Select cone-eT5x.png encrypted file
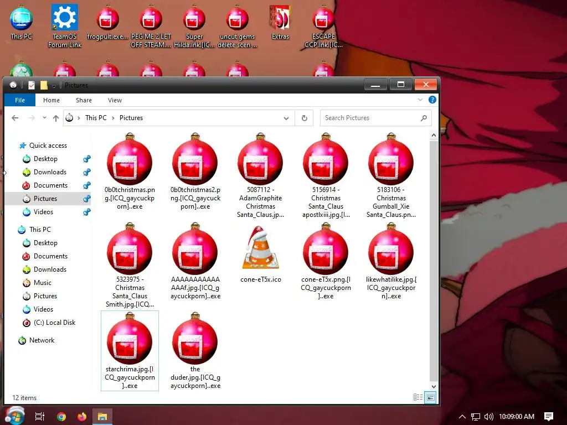The image size is (567, 425). pyautogui.click(x=326, y=261)
